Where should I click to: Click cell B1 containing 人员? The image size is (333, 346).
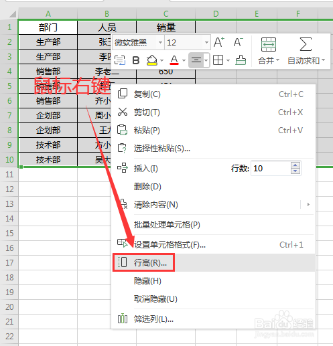point(107,27)
